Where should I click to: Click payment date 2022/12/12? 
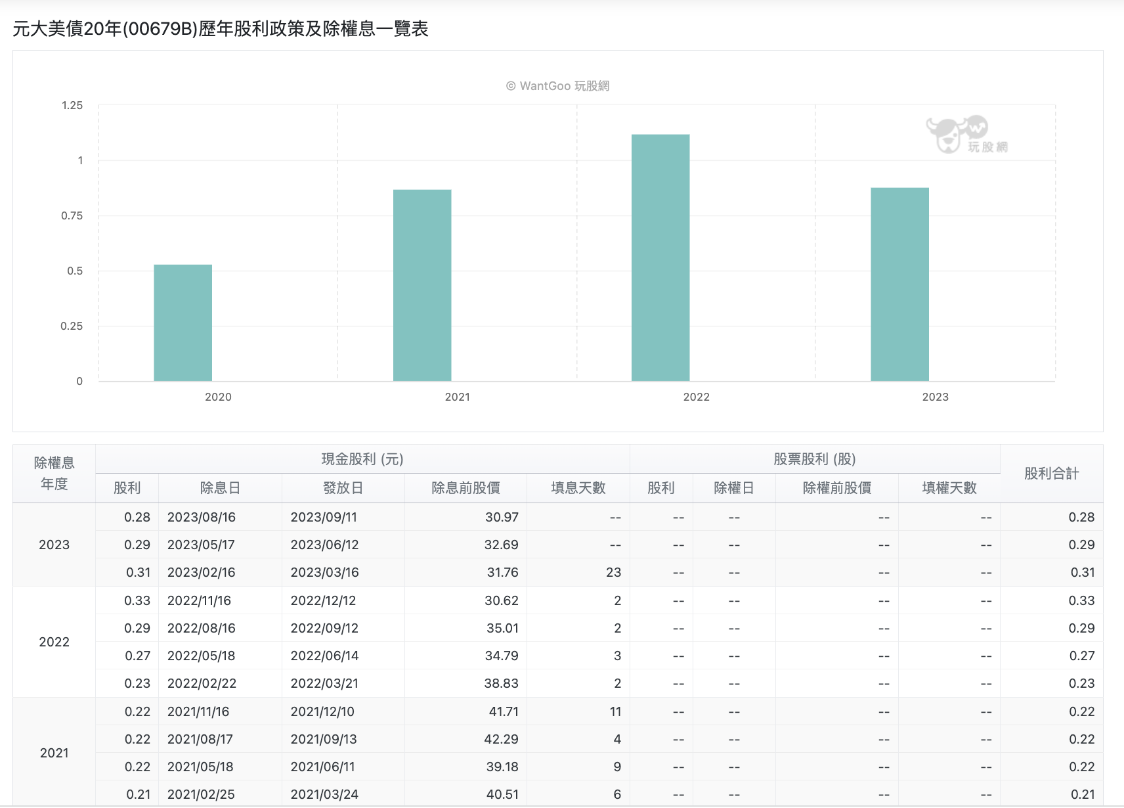(x=323, y=601)
